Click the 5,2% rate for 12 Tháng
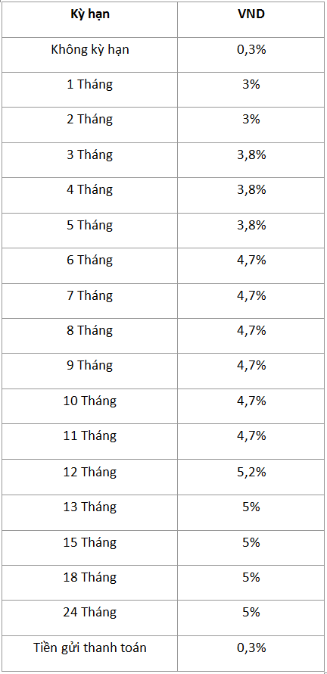The height and width of the screenshot is (674, 327). coord(251,473)
